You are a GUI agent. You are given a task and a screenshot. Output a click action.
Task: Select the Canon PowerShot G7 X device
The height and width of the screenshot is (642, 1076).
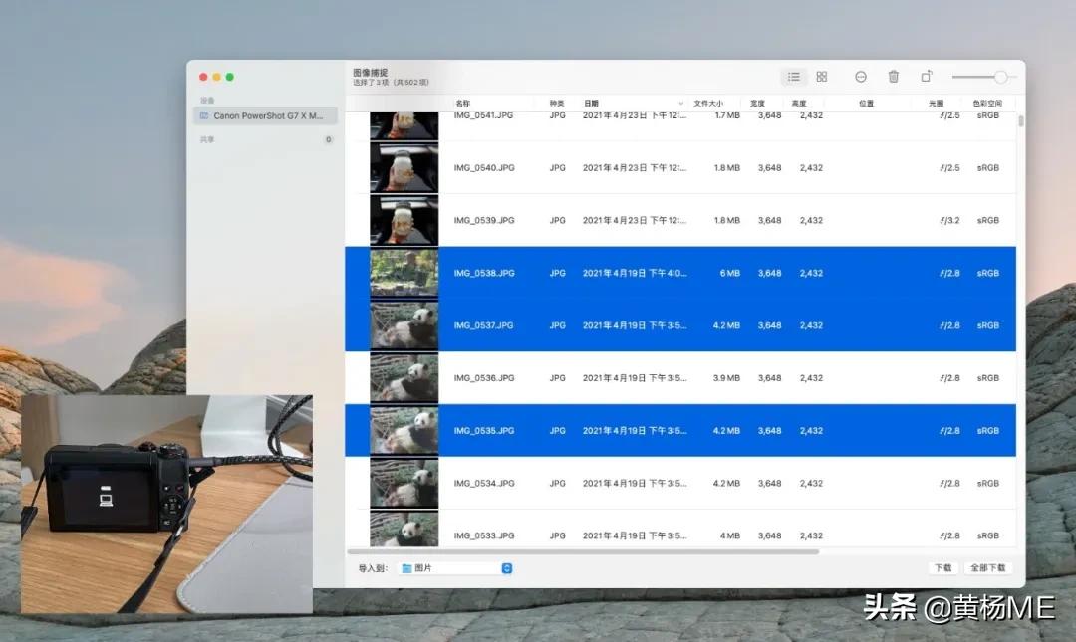[x=264, y=115]
